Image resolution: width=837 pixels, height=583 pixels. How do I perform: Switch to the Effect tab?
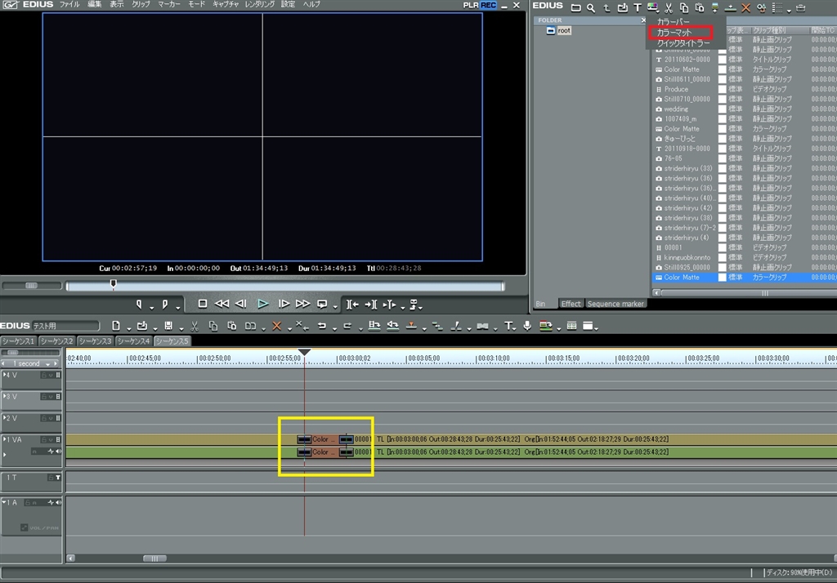[x=571, y=304]
